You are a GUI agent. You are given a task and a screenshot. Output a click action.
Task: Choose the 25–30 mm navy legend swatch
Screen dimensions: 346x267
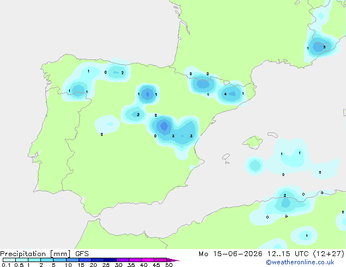(110, 260)
